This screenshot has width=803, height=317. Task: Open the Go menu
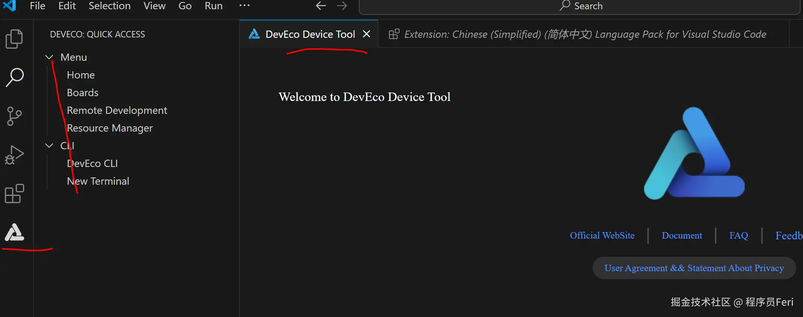coord(185,6)
